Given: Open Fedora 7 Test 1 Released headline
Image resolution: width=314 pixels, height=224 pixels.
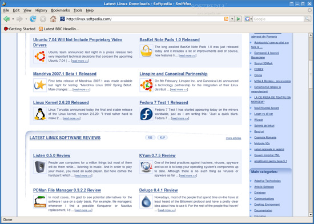Looking at the screenshot, I should [164, 103].
